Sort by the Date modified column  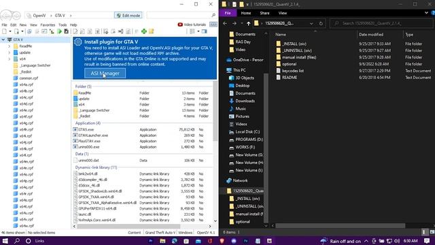pos(371,35)
